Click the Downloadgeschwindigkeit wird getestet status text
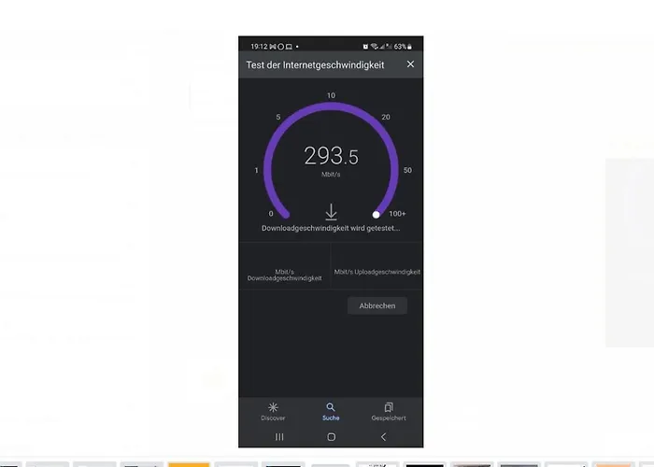The width and height of the screenshot is (654, 467). [331, 228]
